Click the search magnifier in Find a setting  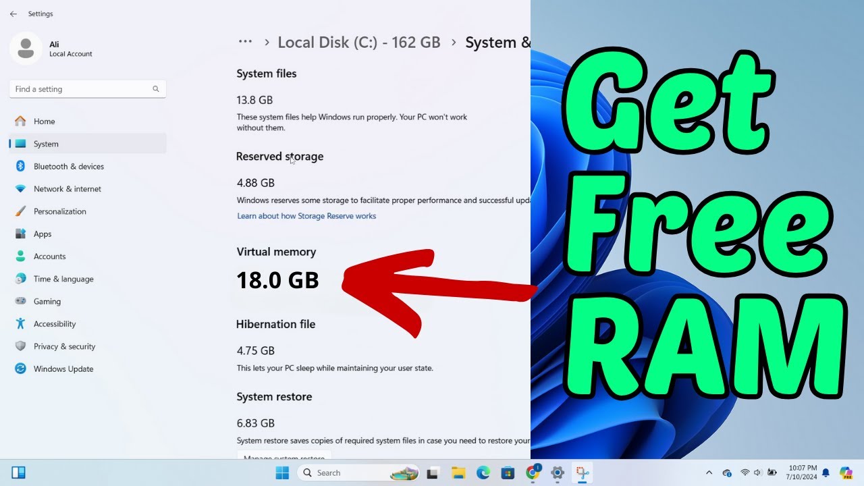tap(156, 89)
